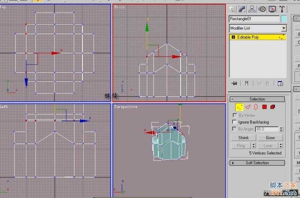Open the Display panel monitor tab
The image size is (300, 198).
pyautogui.click(x=272, y=9)
